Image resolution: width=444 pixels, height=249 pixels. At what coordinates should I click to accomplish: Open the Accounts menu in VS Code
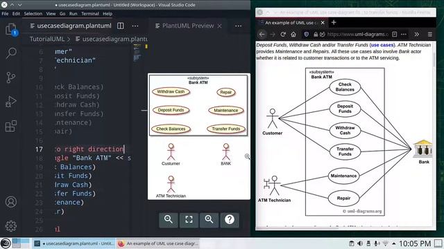[11, 202]
